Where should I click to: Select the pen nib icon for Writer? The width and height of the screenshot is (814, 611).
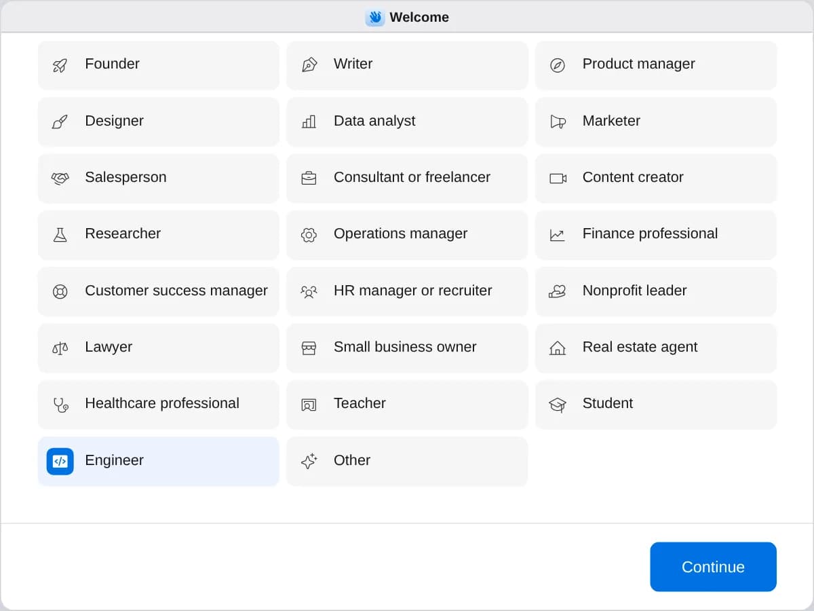pyautogui.click(x=309, y=65)
